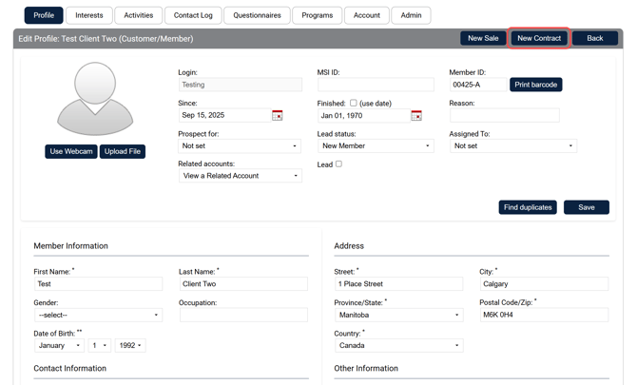The image size is (637, 385).
Task: Open the Contact Log tab
Action: click(193, 15)
